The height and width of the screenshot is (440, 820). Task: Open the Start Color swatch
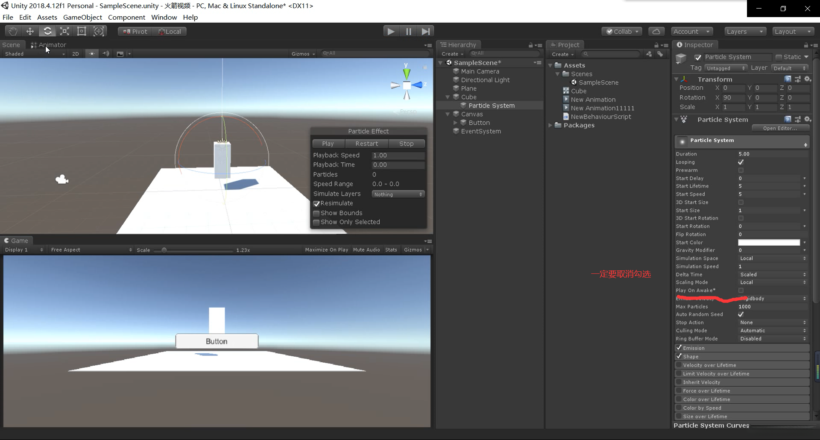769,243
